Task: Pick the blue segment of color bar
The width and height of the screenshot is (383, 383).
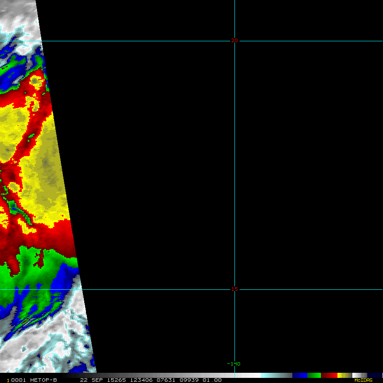Action: pos(300,375)
